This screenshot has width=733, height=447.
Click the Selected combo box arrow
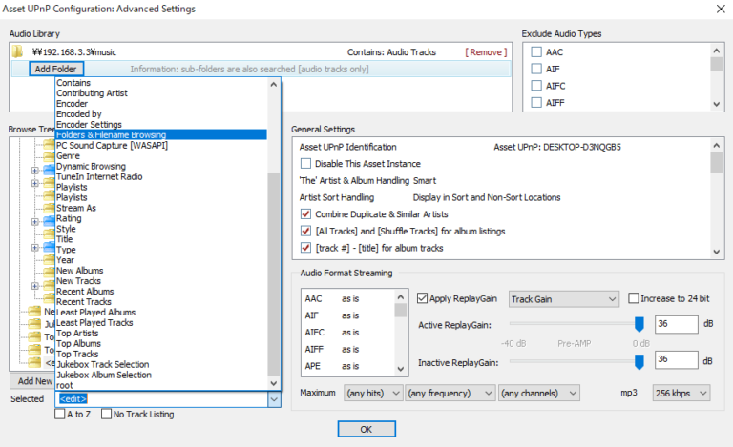274,399
